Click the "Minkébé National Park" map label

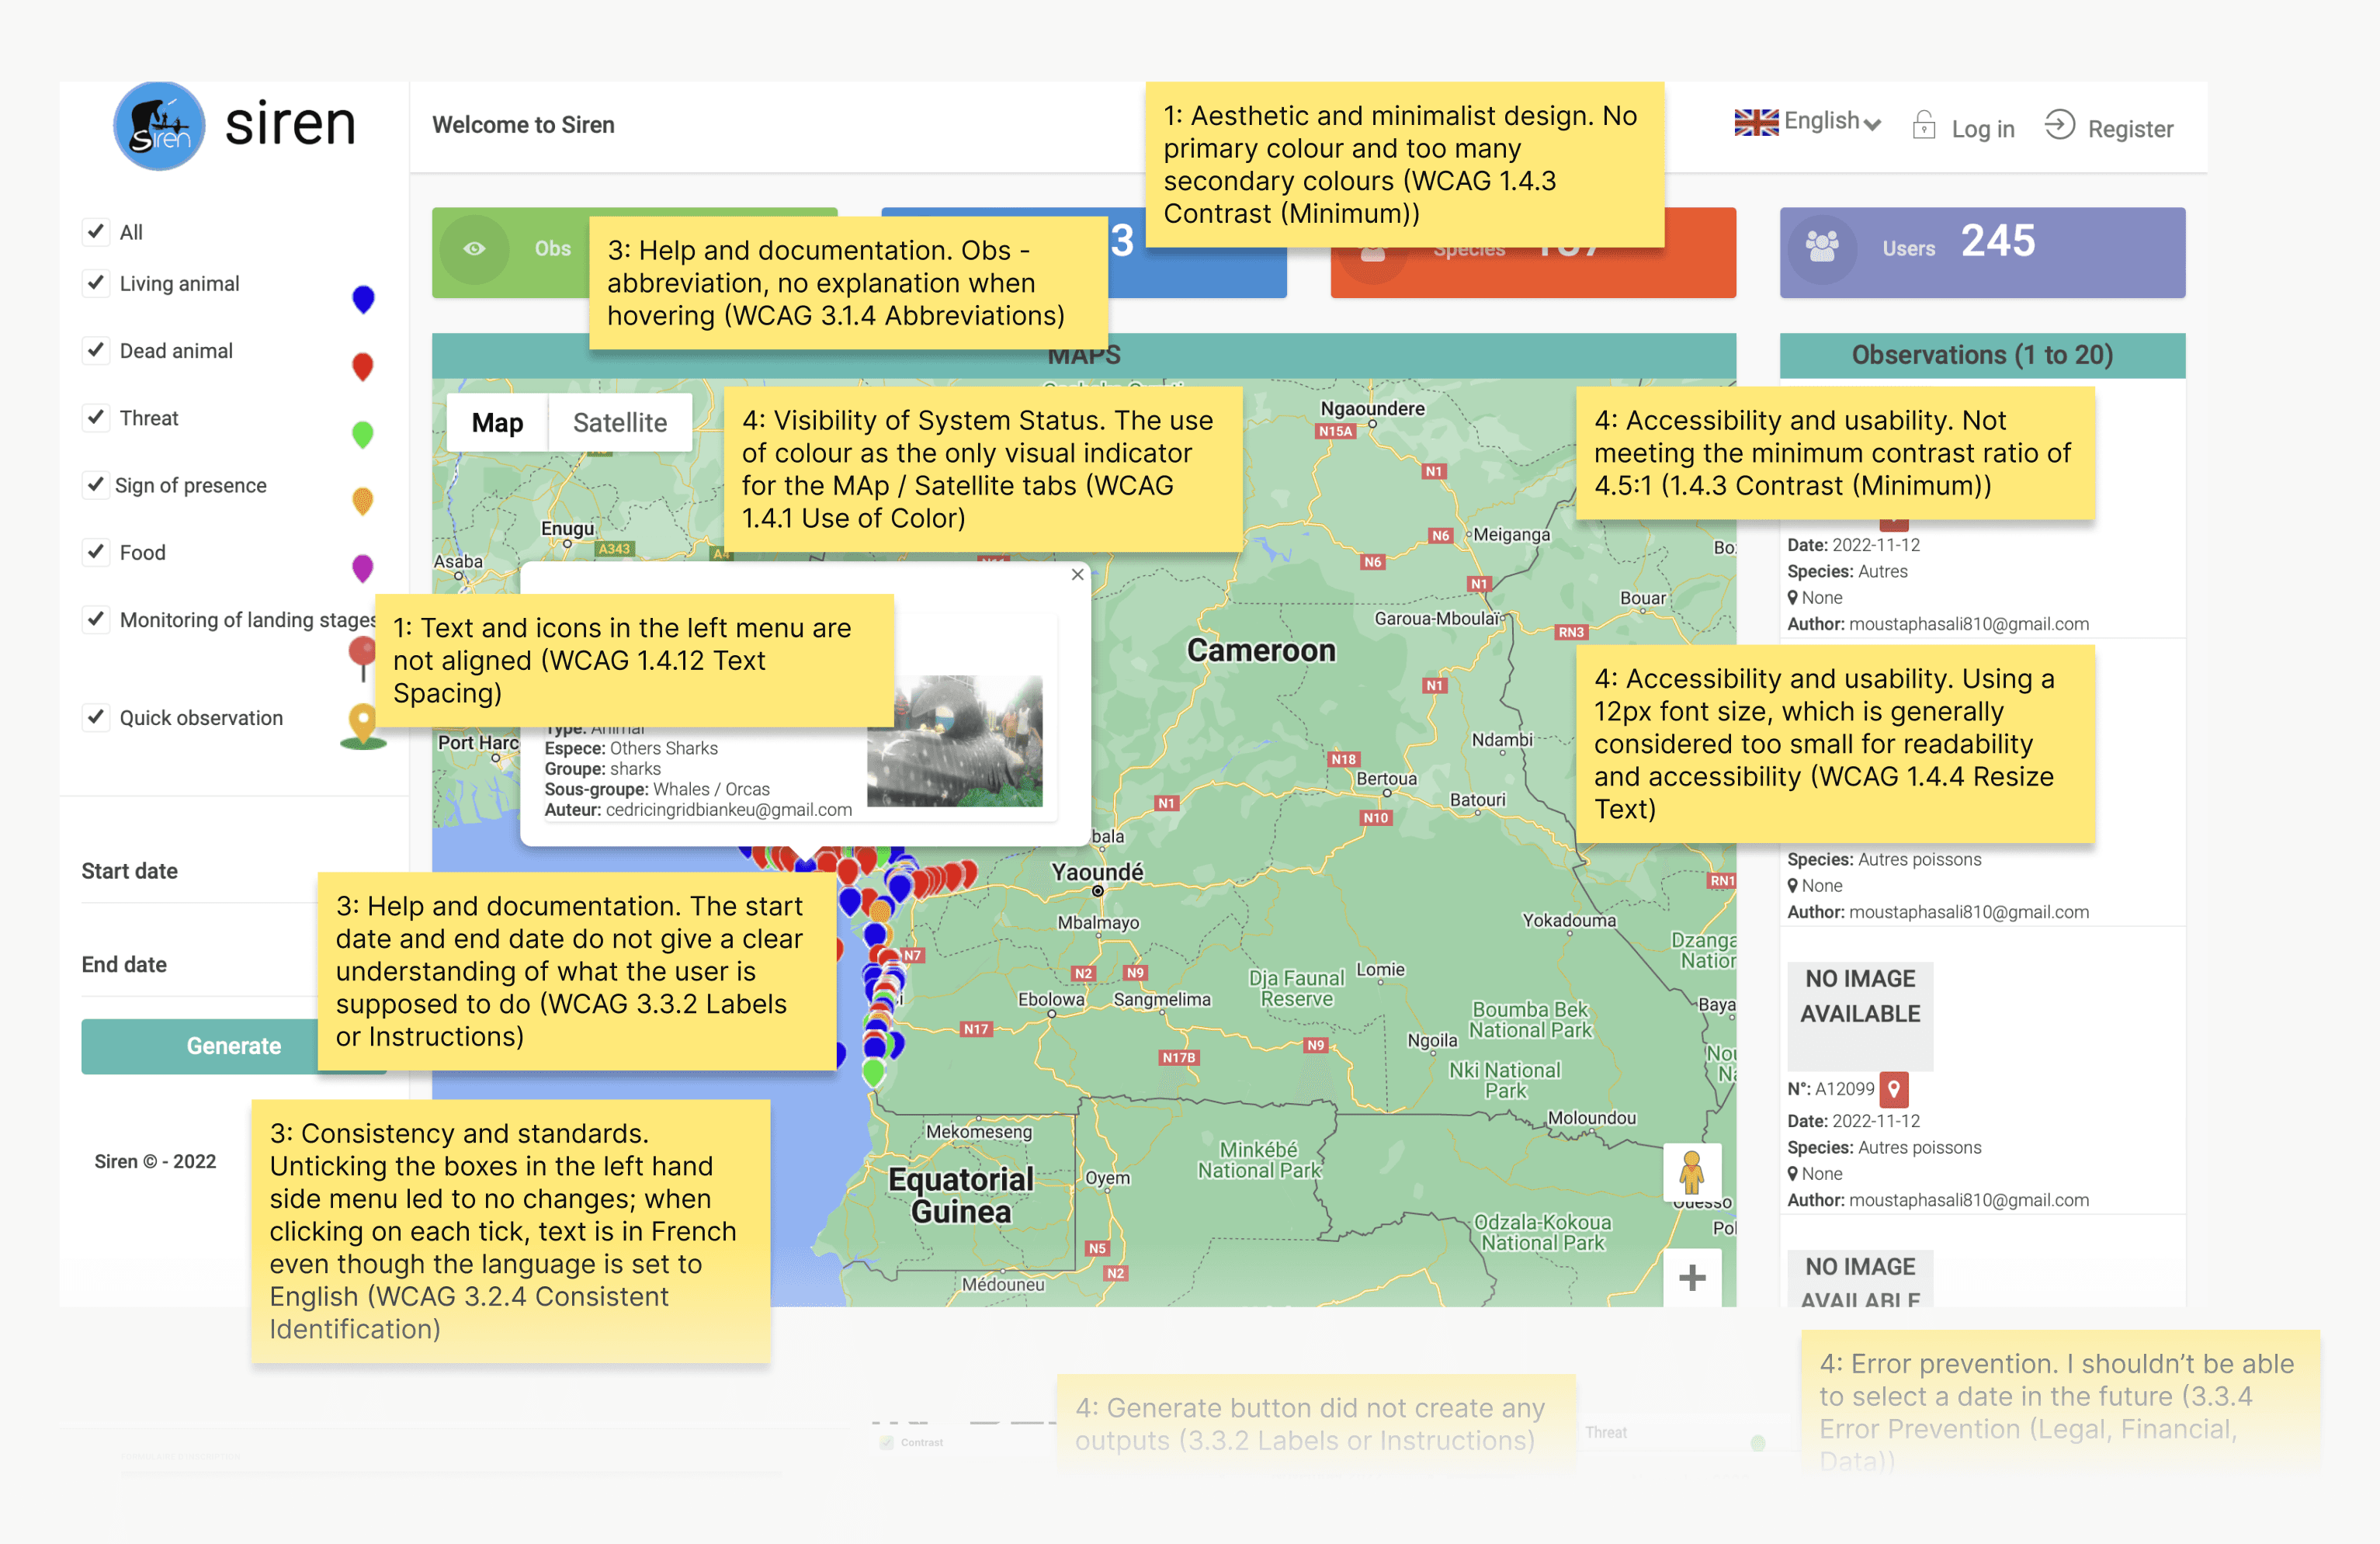(x=1259, y=1160)
